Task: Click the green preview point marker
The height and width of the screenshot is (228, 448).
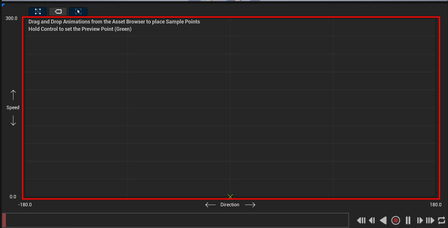Action: pyautogui.click(x=230, y=196)
